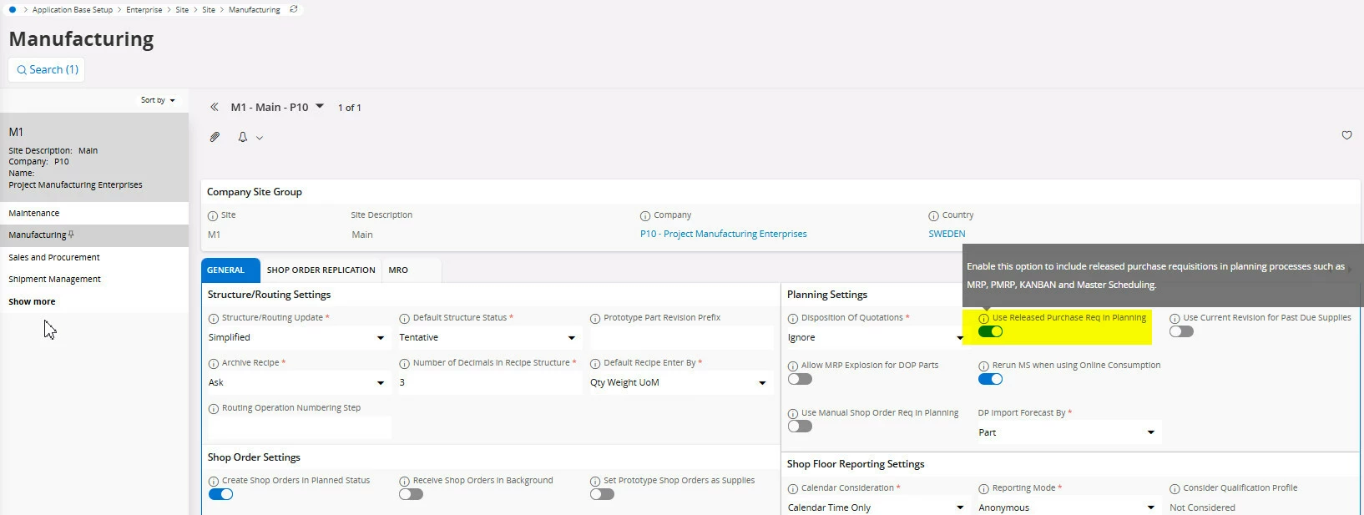Disable Use Released Purchase Req in Planning
Viewport: 1364px width, 515px height.
[990, 331]
